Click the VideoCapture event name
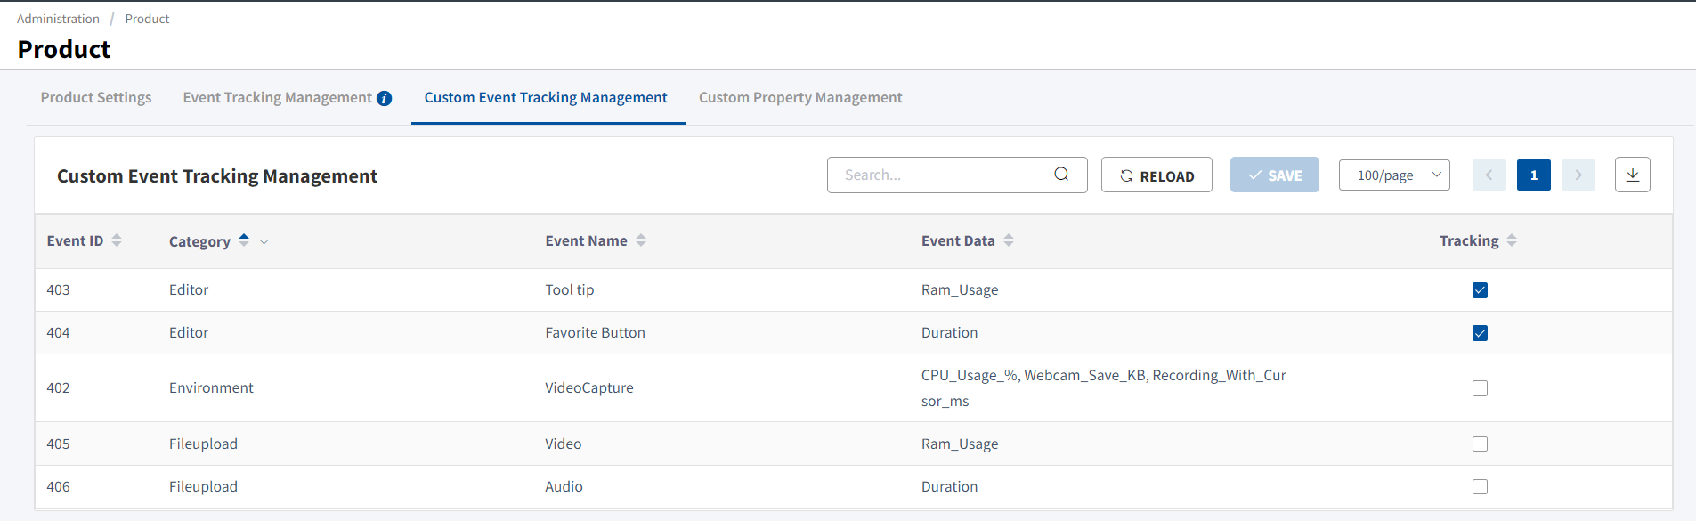The image size is (1696, 521). [x=589, y=387]
